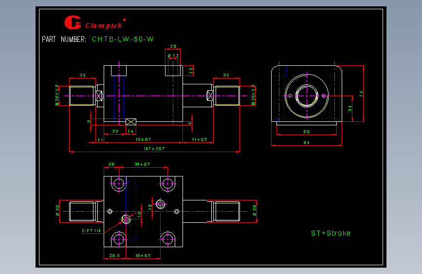Click the '11+ST' dimension text
This screenshot has width=422, height=274.
click(x=200, y=139)
